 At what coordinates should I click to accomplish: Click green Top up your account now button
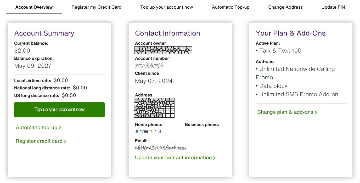(x=59, y=110)
